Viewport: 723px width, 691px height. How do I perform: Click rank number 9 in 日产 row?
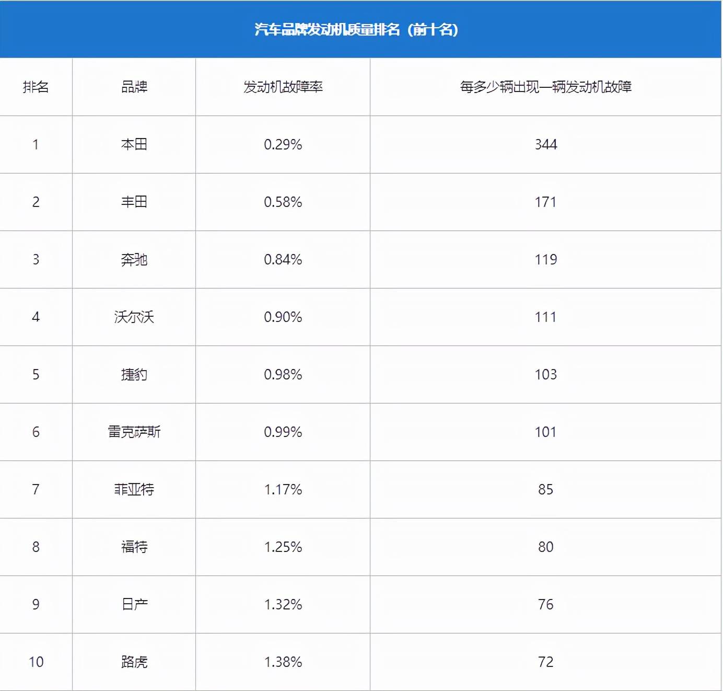pos(36,604)
